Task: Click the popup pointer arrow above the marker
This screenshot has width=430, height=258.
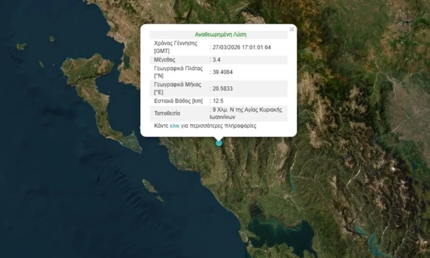Action: tap(219, 138)
